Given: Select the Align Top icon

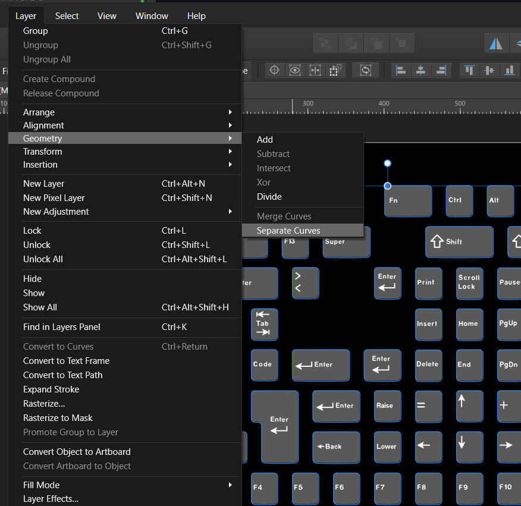Looking at the screenshot, I should coord(469,70).
